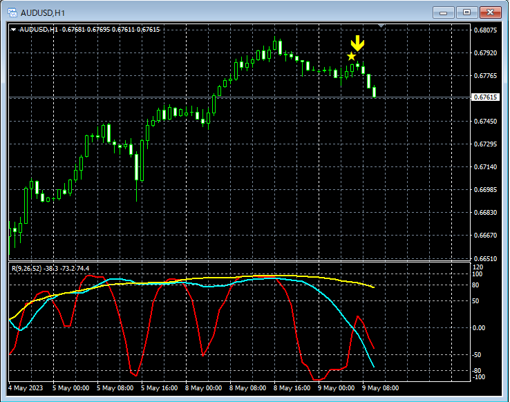Image resolution: width=510 pixels, height=402 pixels.
Task: Click the 9 May 00:00 time label
Action: (x=336, y=388)
